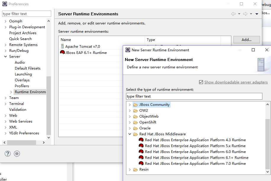The image size is (271, 181).
Task: Select Red Hat JBoss EAP 7.0 Runtime
Action: (x=195, y=164)
